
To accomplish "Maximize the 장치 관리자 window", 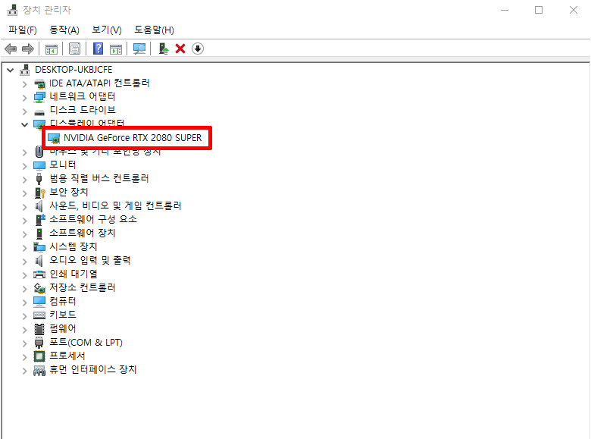I will pyautogui.click(x=539, y=10).
